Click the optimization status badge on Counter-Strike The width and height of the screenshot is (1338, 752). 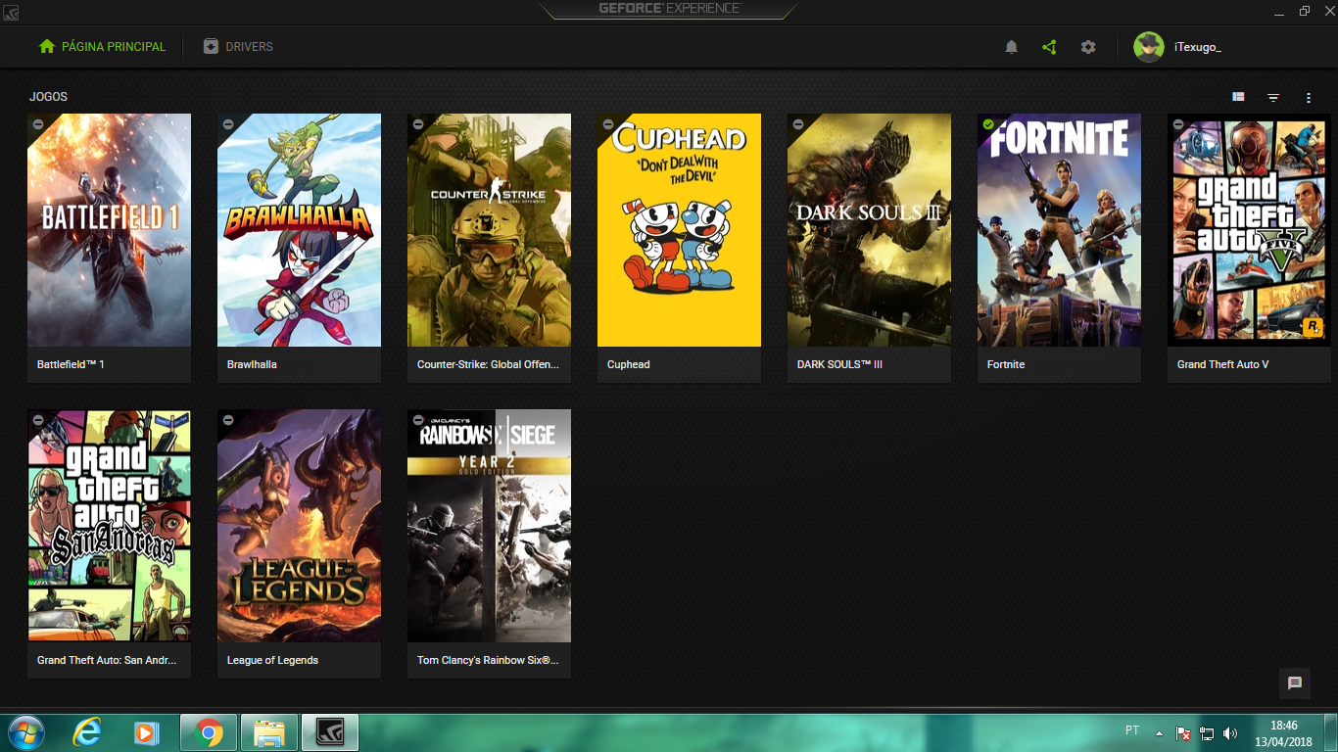pos(417,124)
